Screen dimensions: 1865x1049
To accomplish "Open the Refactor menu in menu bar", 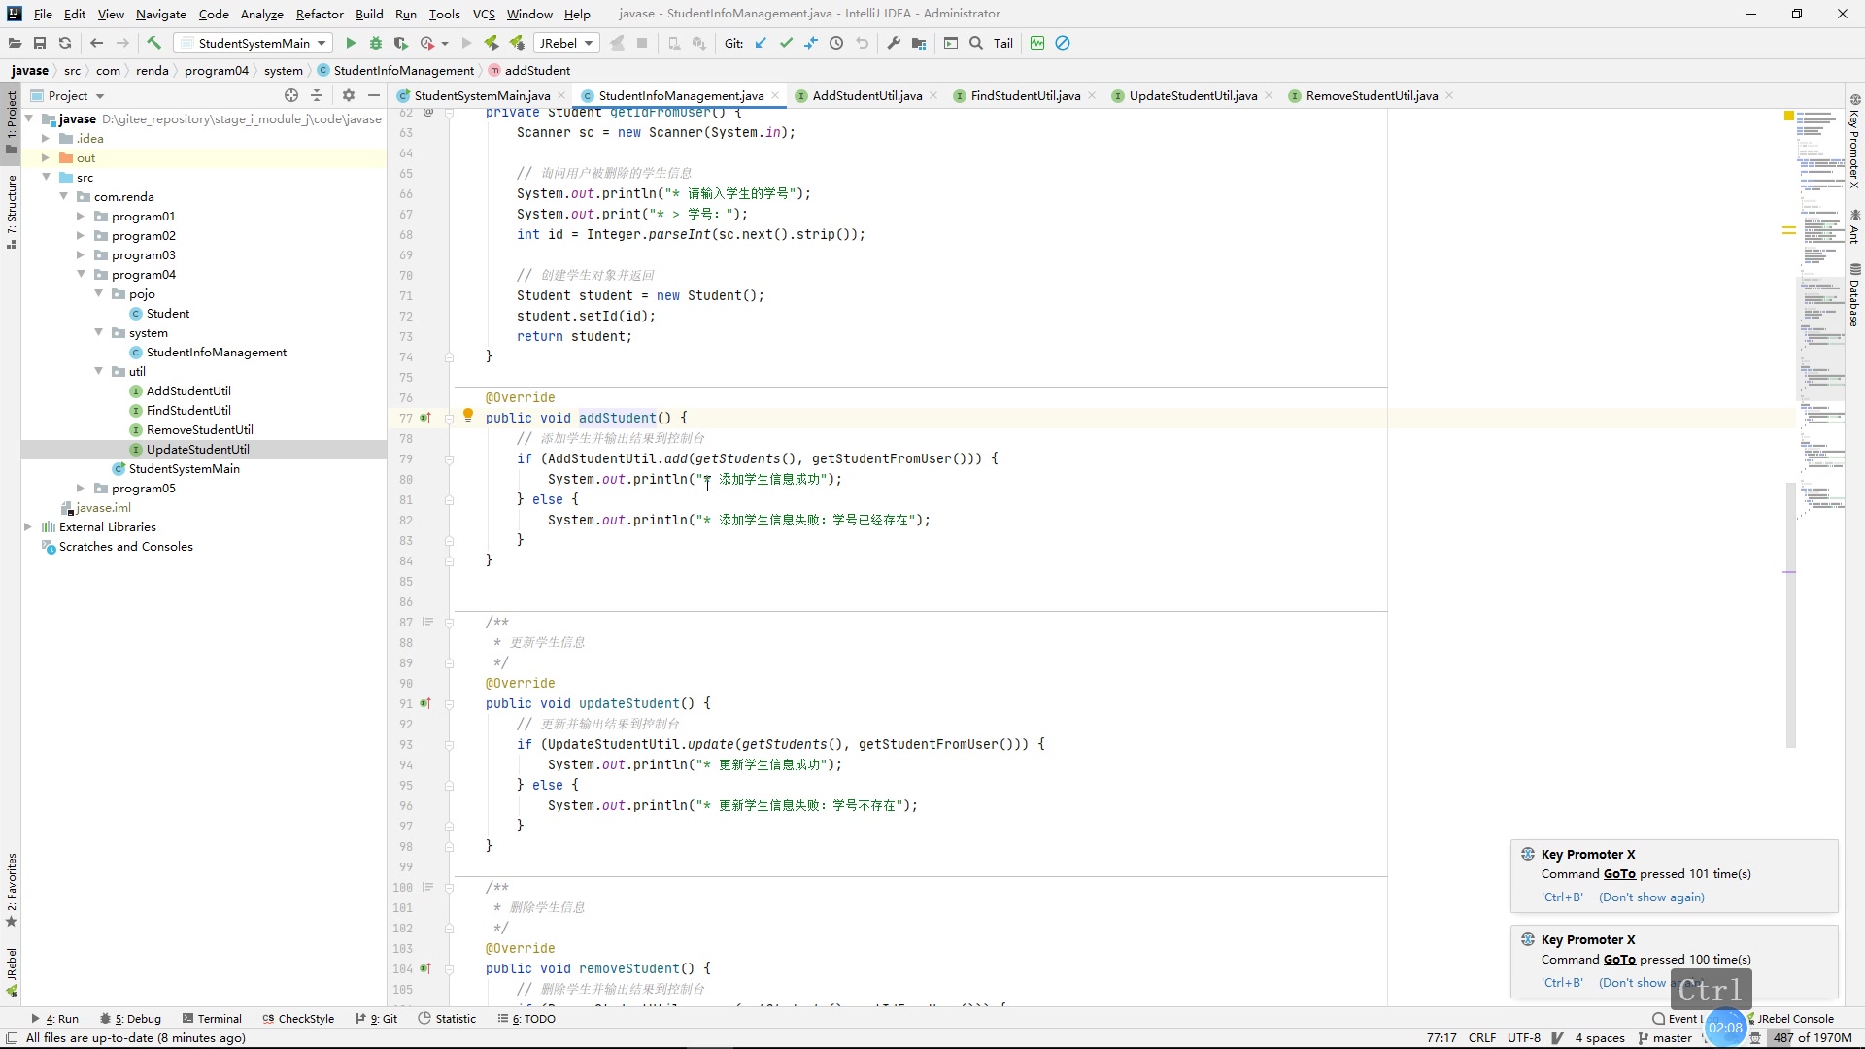I will 319,13.
